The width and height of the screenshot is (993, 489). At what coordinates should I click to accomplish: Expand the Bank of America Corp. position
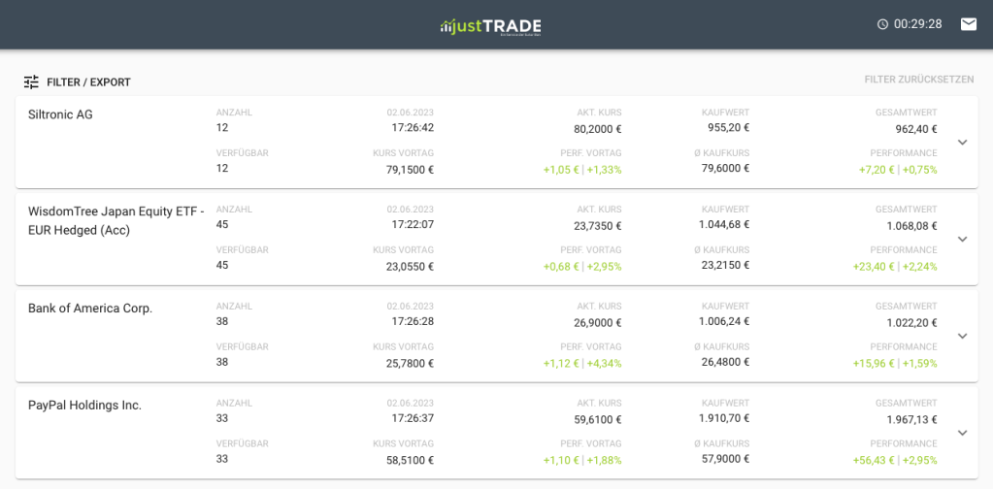point(962,336)
